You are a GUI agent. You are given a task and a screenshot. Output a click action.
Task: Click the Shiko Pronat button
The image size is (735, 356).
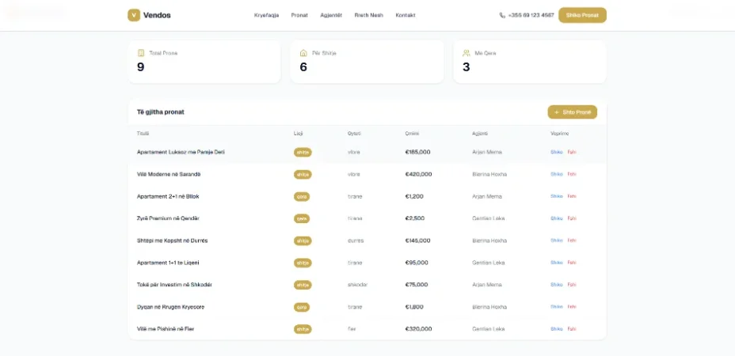(582, 15)
